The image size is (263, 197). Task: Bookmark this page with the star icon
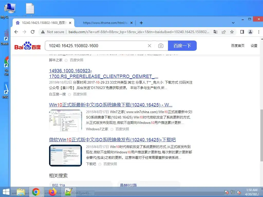pyautogui.click(x=232, y=32)
